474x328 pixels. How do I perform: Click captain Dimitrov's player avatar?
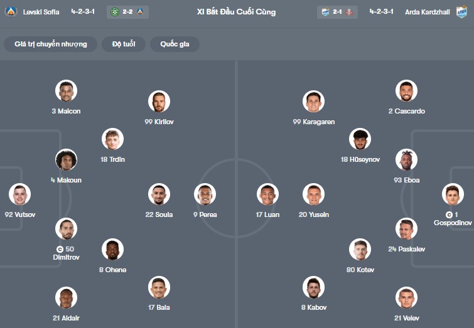[66, 228]
